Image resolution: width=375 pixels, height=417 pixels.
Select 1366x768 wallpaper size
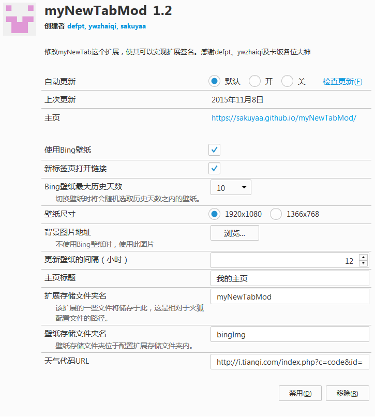(x=276, y=214)
